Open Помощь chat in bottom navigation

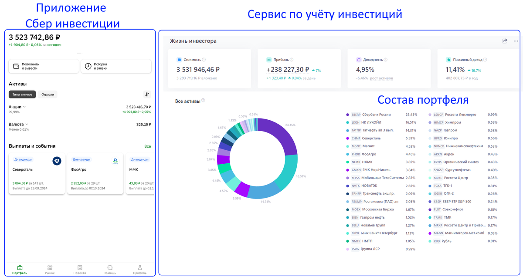110,270
